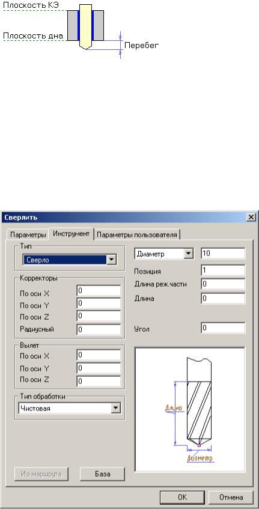Click Вылет По оси Y field

[99, 368]
